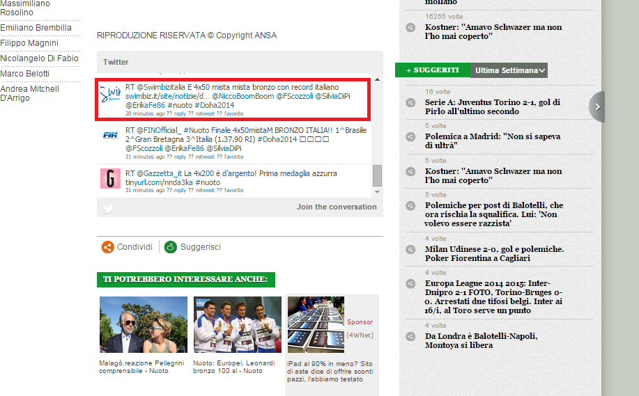Screen dimensions: 639x396
Task: Open #Doha2014 hashtag in first tweet
Action: [x=215, y=105]
